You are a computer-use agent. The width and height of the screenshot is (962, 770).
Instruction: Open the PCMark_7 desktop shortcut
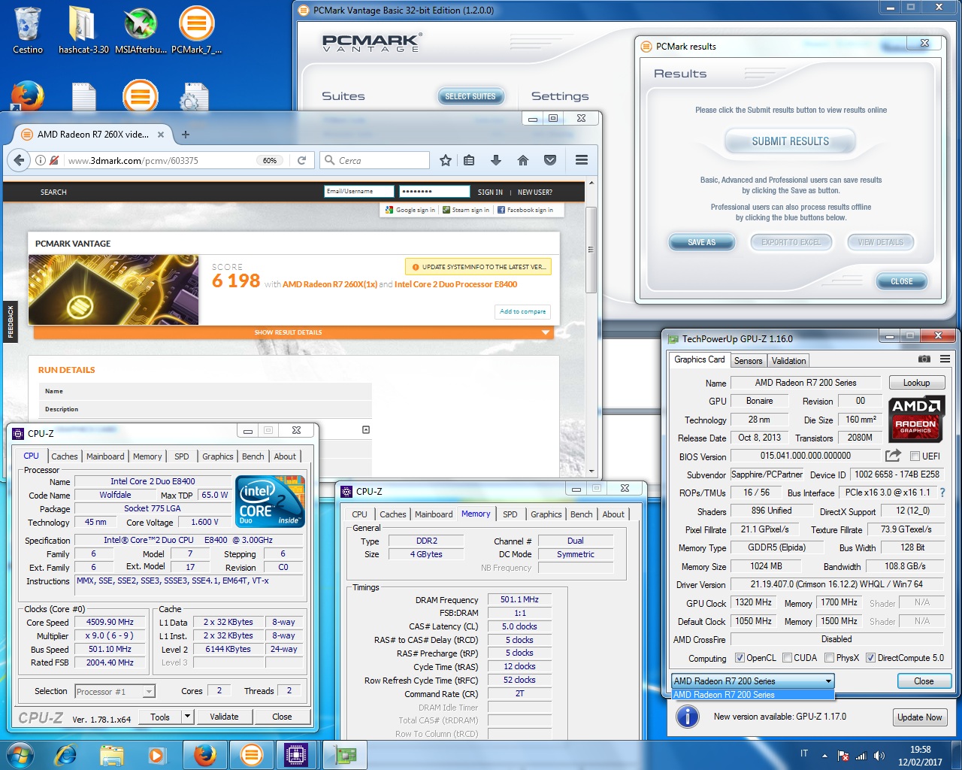pyautogui.click(x=196, y=30)
